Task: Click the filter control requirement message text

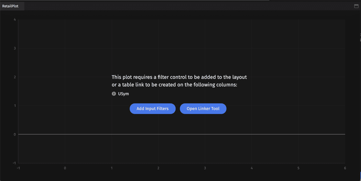Action: coord(179,81)
